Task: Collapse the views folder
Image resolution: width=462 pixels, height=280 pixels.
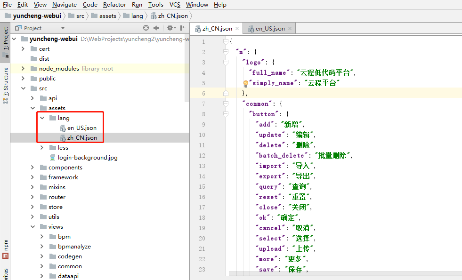Action: point(32,227)
